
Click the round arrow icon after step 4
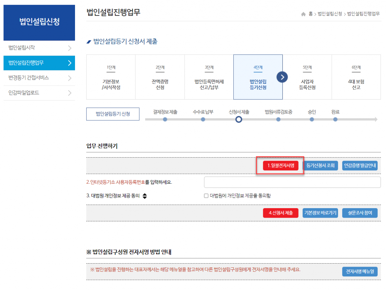point(282,77)
